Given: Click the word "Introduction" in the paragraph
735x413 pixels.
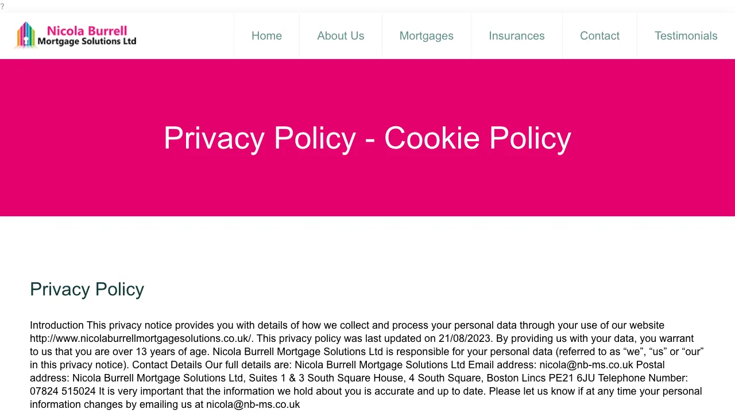Looking at the screenshot, I should 57,325.
